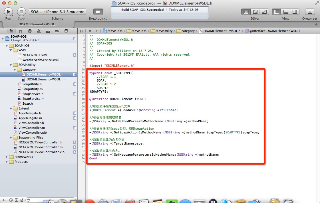
Task: Enter full screen mode
Action: point(317,3)
